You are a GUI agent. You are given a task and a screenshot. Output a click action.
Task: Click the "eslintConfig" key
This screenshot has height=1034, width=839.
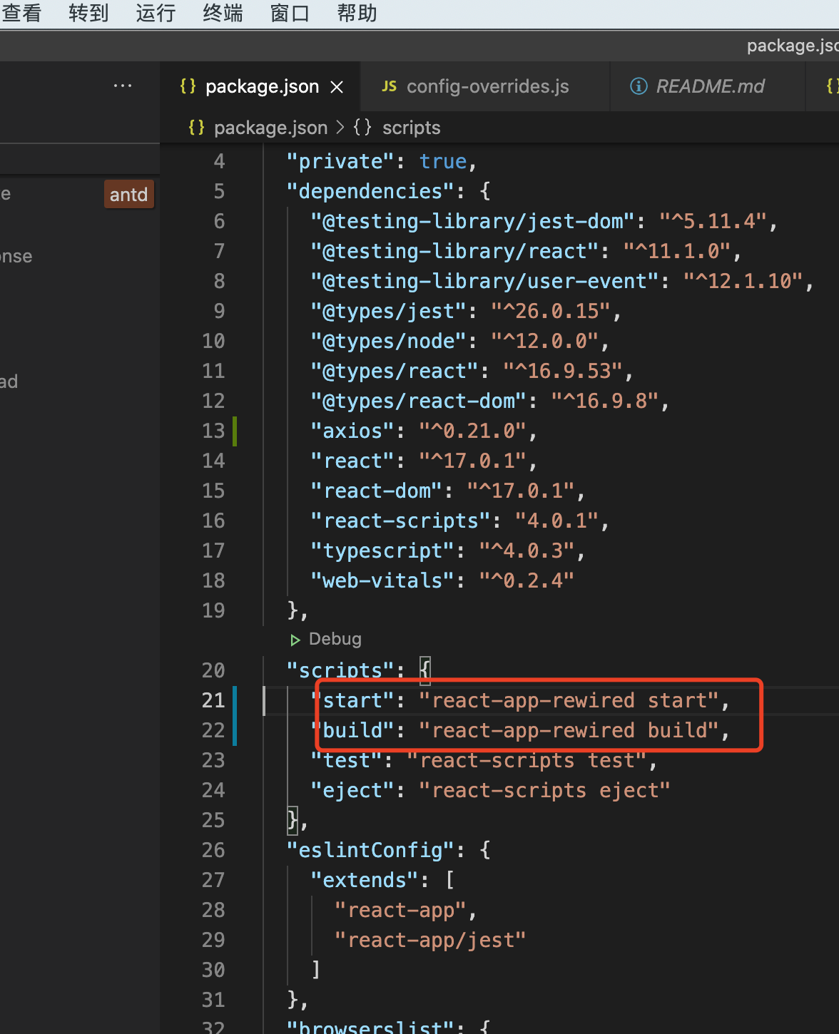[x=370, y=851]
